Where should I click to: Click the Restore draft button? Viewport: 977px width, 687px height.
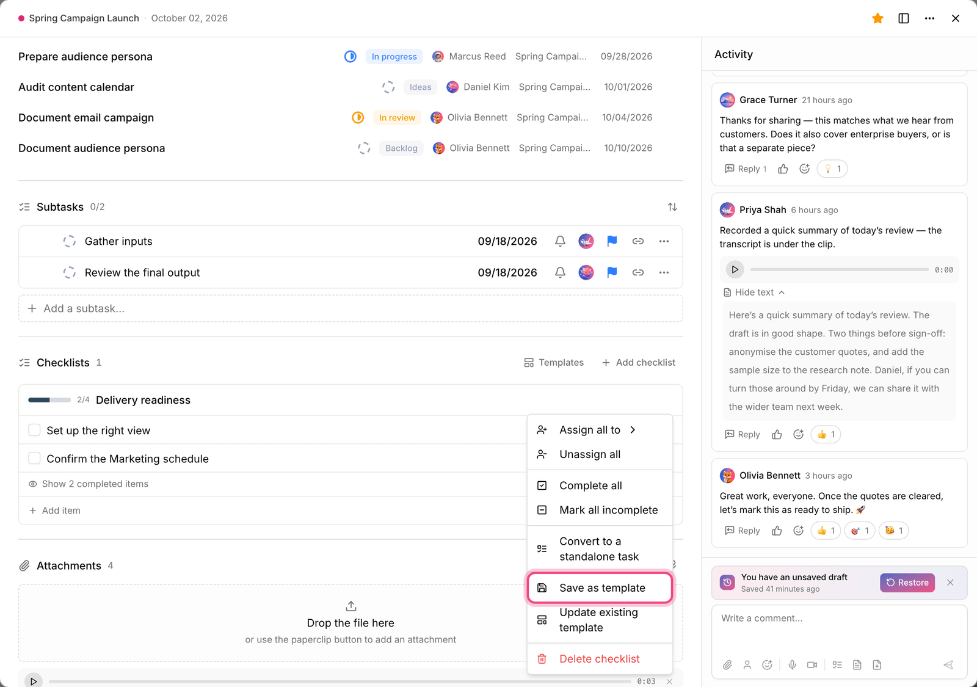(907, 583)
